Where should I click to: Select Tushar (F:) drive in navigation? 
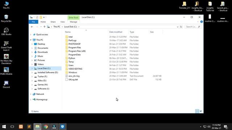pos(42,77)
